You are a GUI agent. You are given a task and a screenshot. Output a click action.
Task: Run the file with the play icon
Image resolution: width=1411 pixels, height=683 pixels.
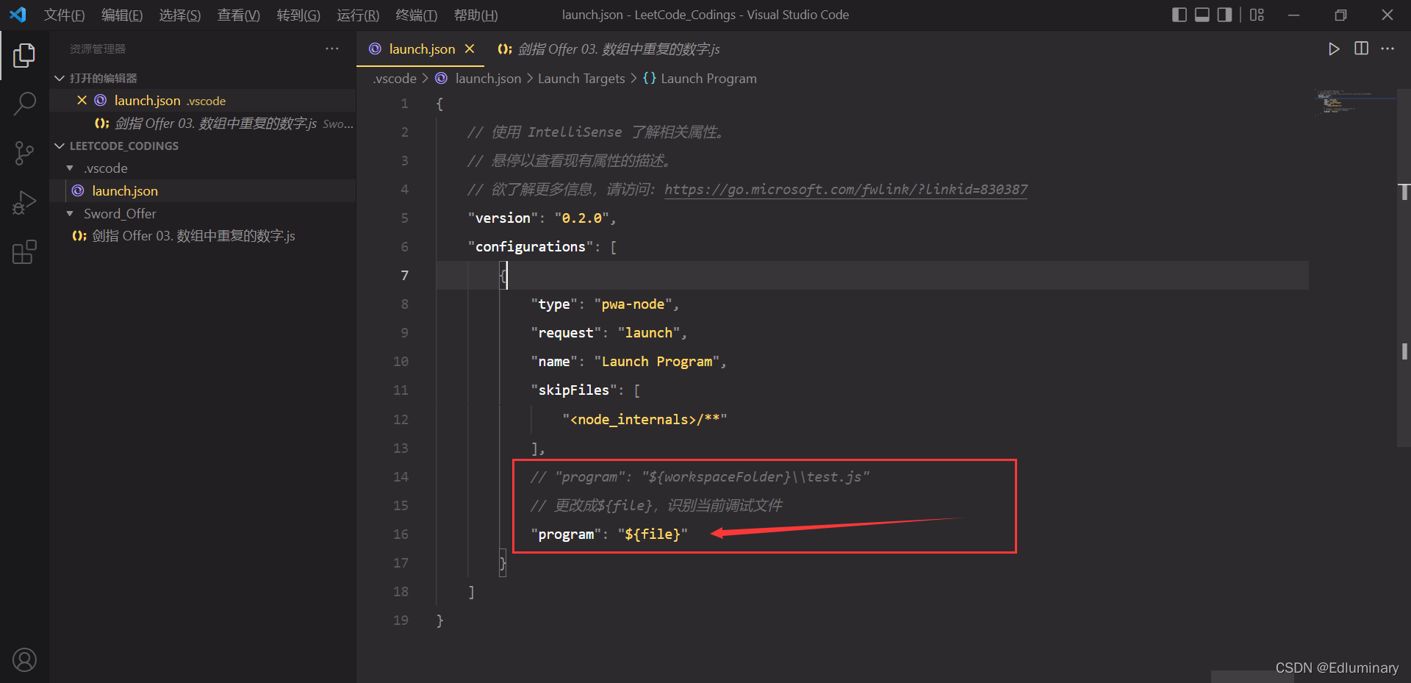click(x=1334, y=49)
